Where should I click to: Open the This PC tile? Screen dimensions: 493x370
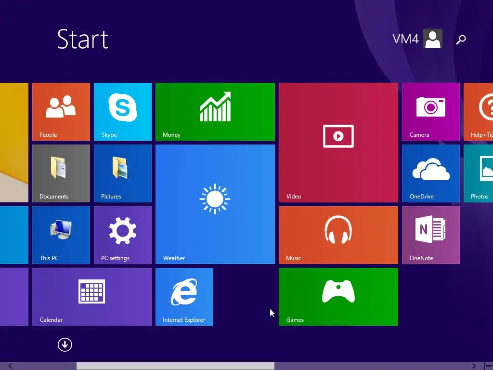coord(61,235)
